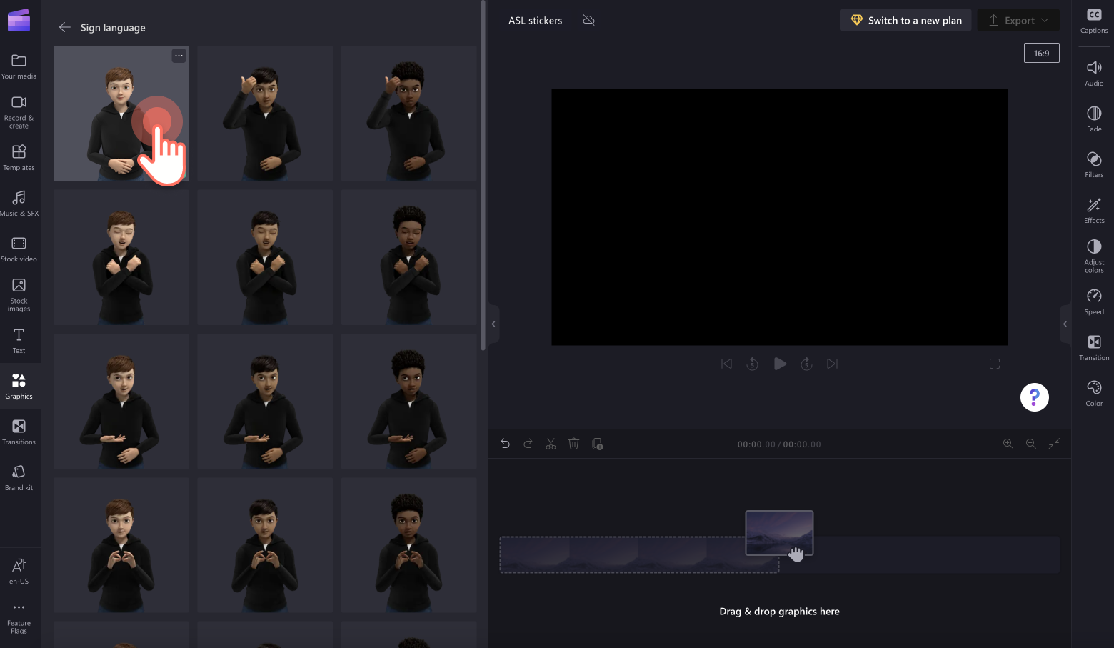1114x648 pixels.
Task: Select light-skinned heart-hands sticker
Action: pos(121,545)
